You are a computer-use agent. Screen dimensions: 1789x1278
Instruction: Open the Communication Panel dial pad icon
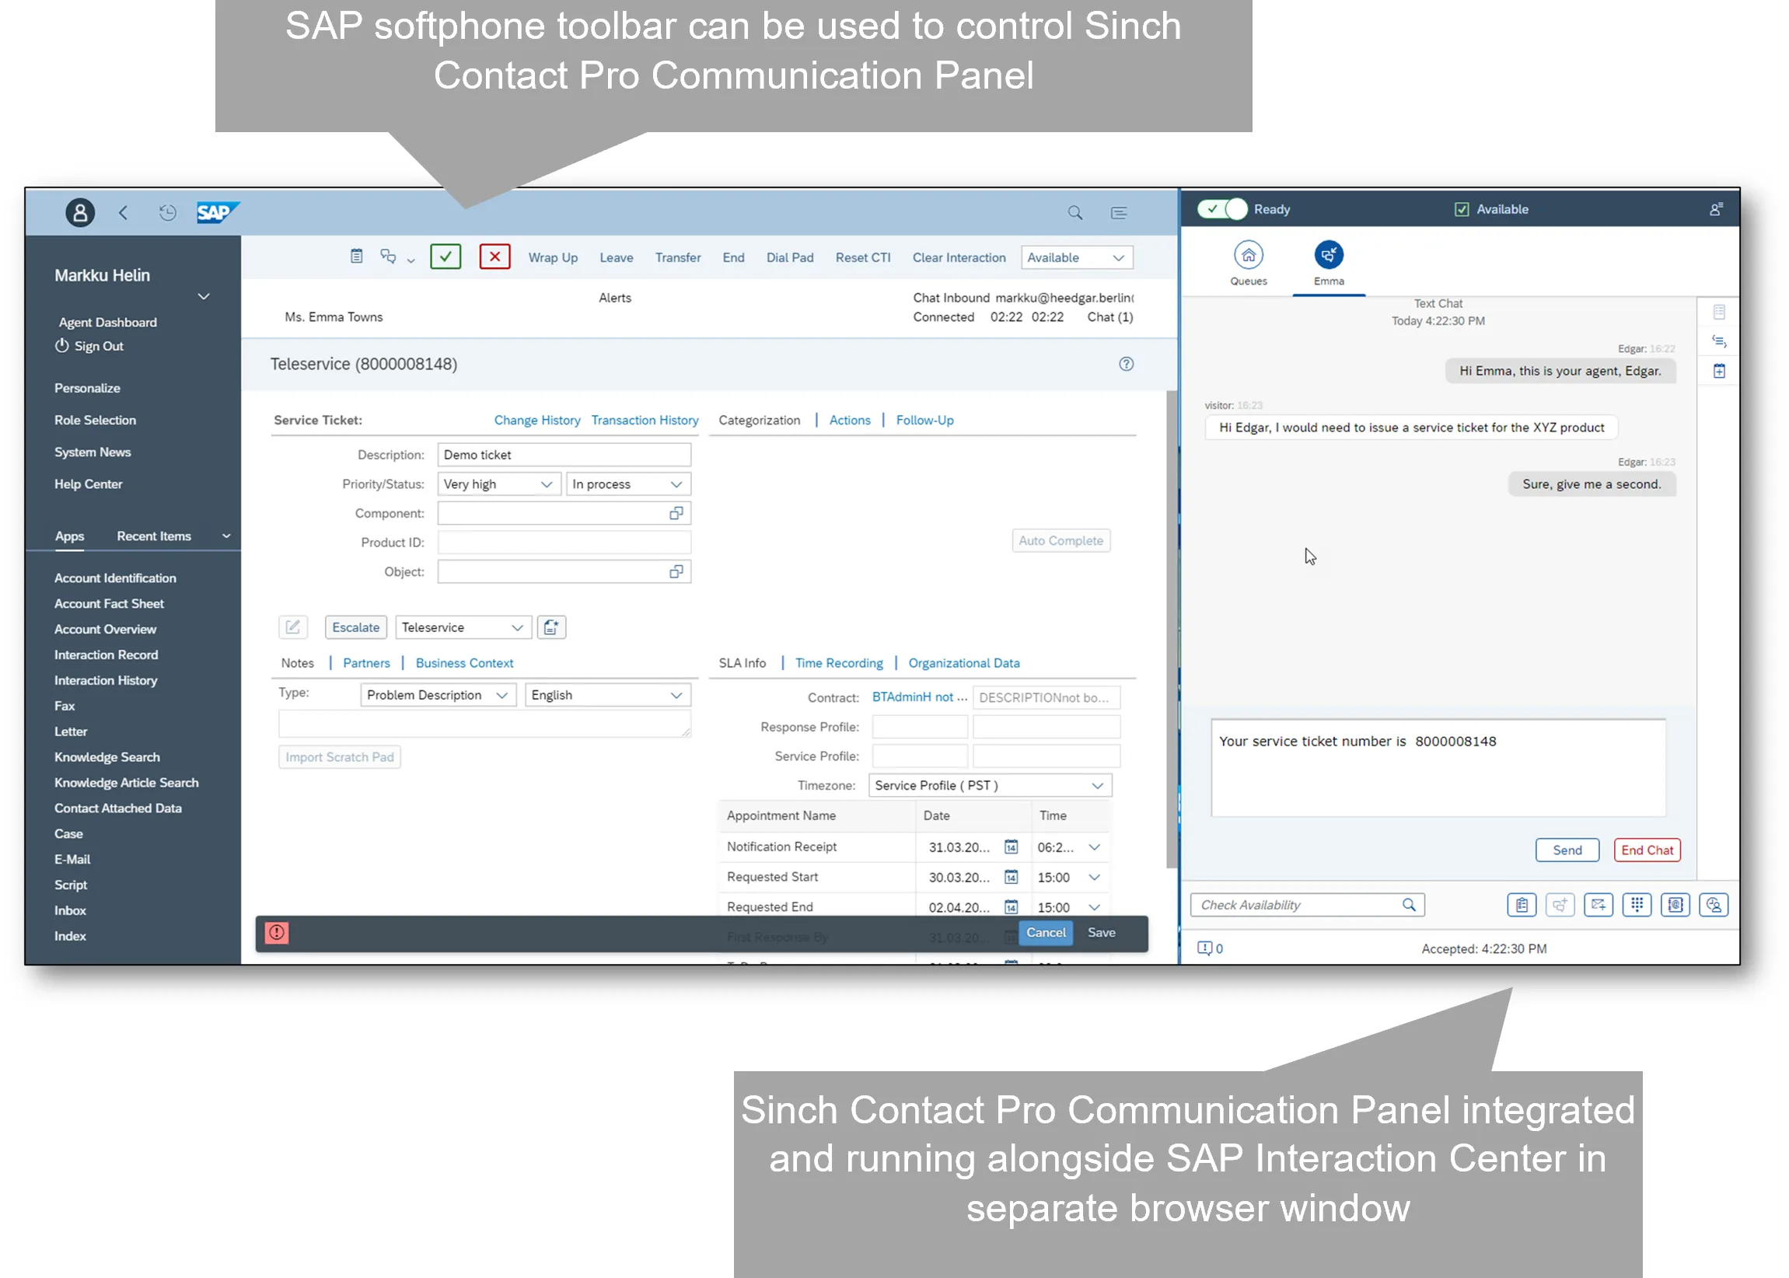point(1637,905)
